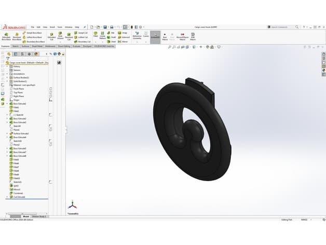Select the Revolved Boss/Base tool
326x245 pixels.
17,36
